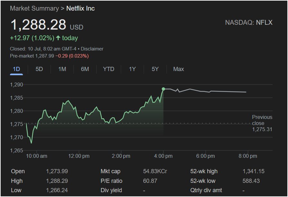Image resolution: width=288 pixels, height=197 pixels.
Task: Click the 52-wk high value 1,341.15
Action: click(254, 171)
